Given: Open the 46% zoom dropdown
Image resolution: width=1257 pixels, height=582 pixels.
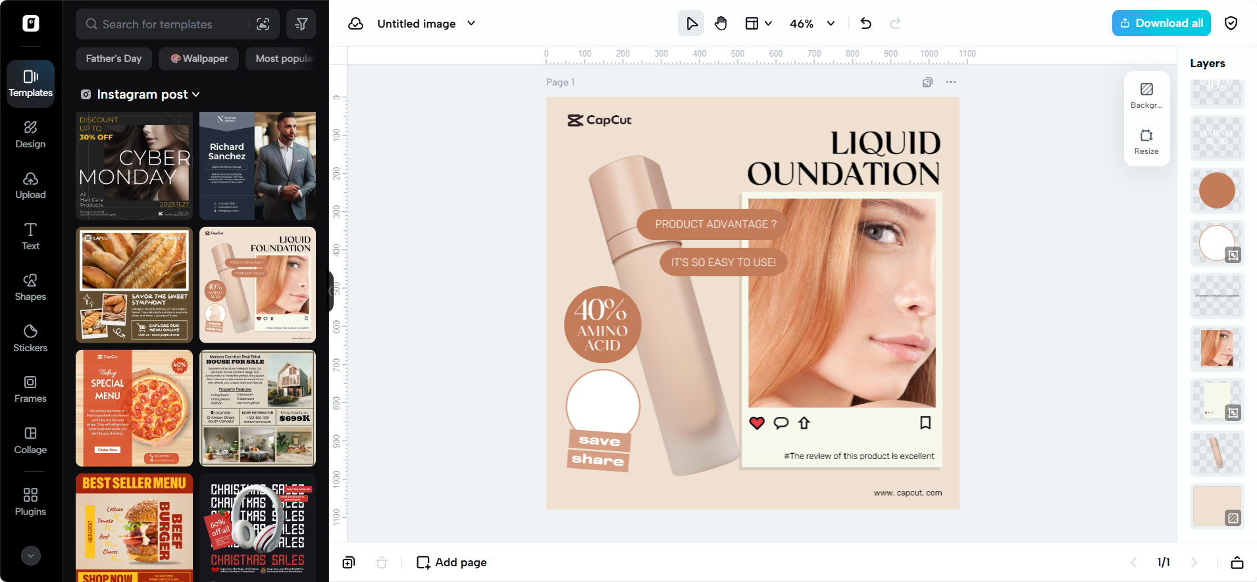Looking at the screenshot, I should click(x=812, y=24).
